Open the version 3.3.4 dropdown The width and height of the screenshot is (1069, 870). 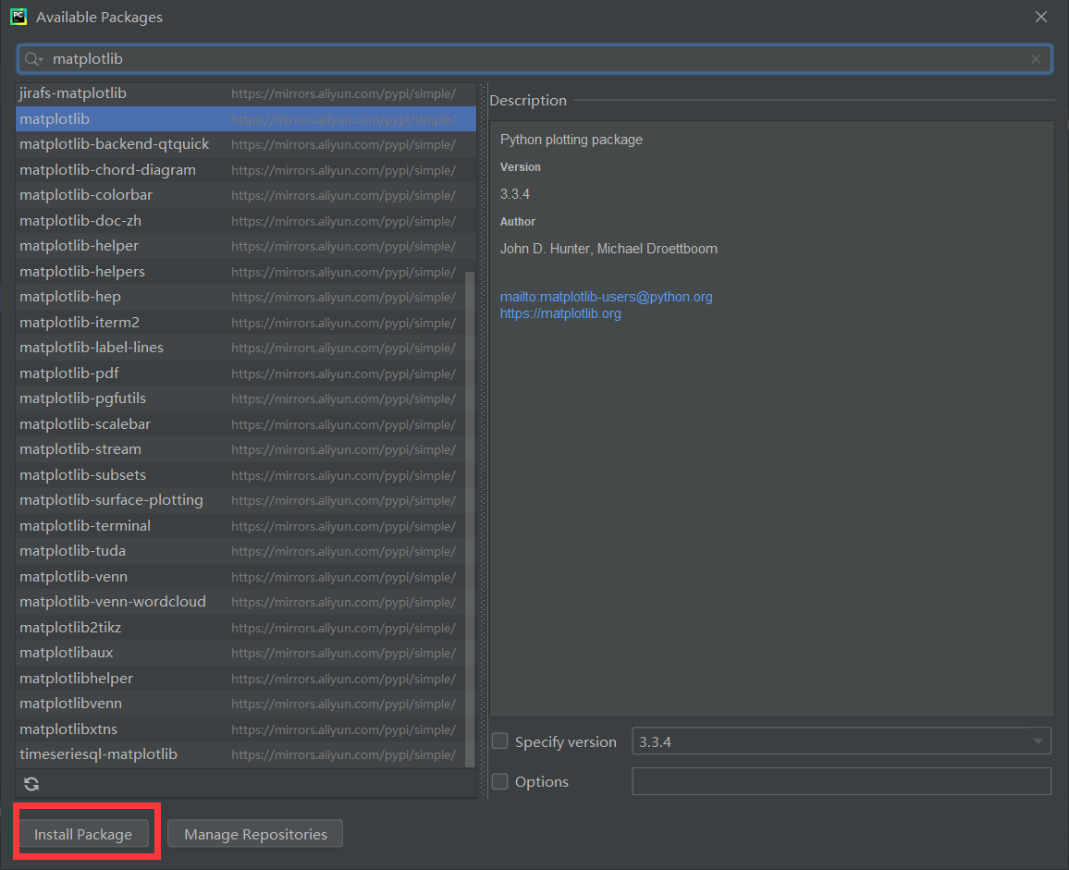pyautogui.click(x=842, y=741)
